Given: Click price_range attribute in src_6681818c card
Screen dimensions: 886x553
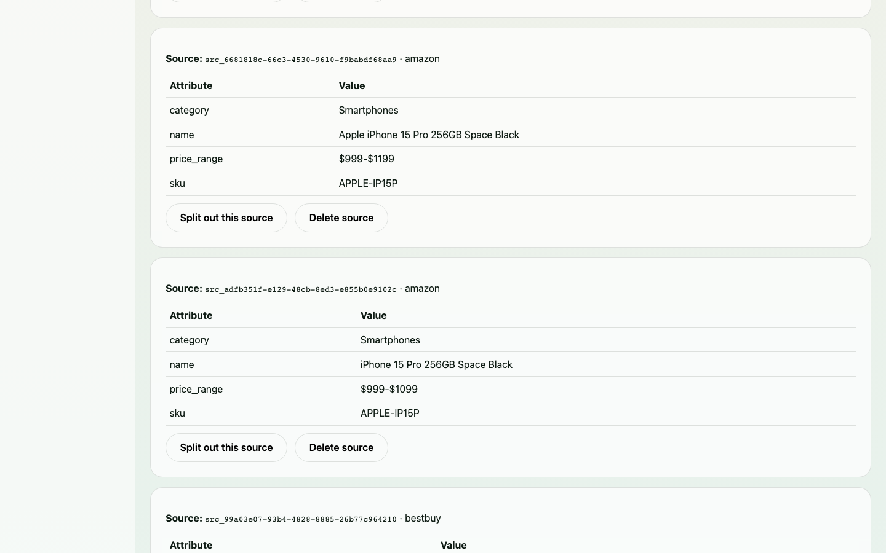Looking at the screenshot, I should [x=196, y=159].
